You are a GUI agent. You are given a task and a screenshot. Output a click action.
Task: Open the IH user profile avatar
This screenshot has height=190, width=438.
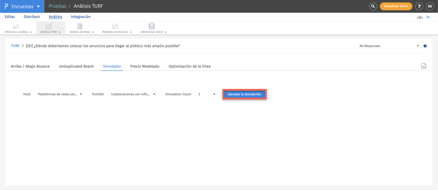429,6
